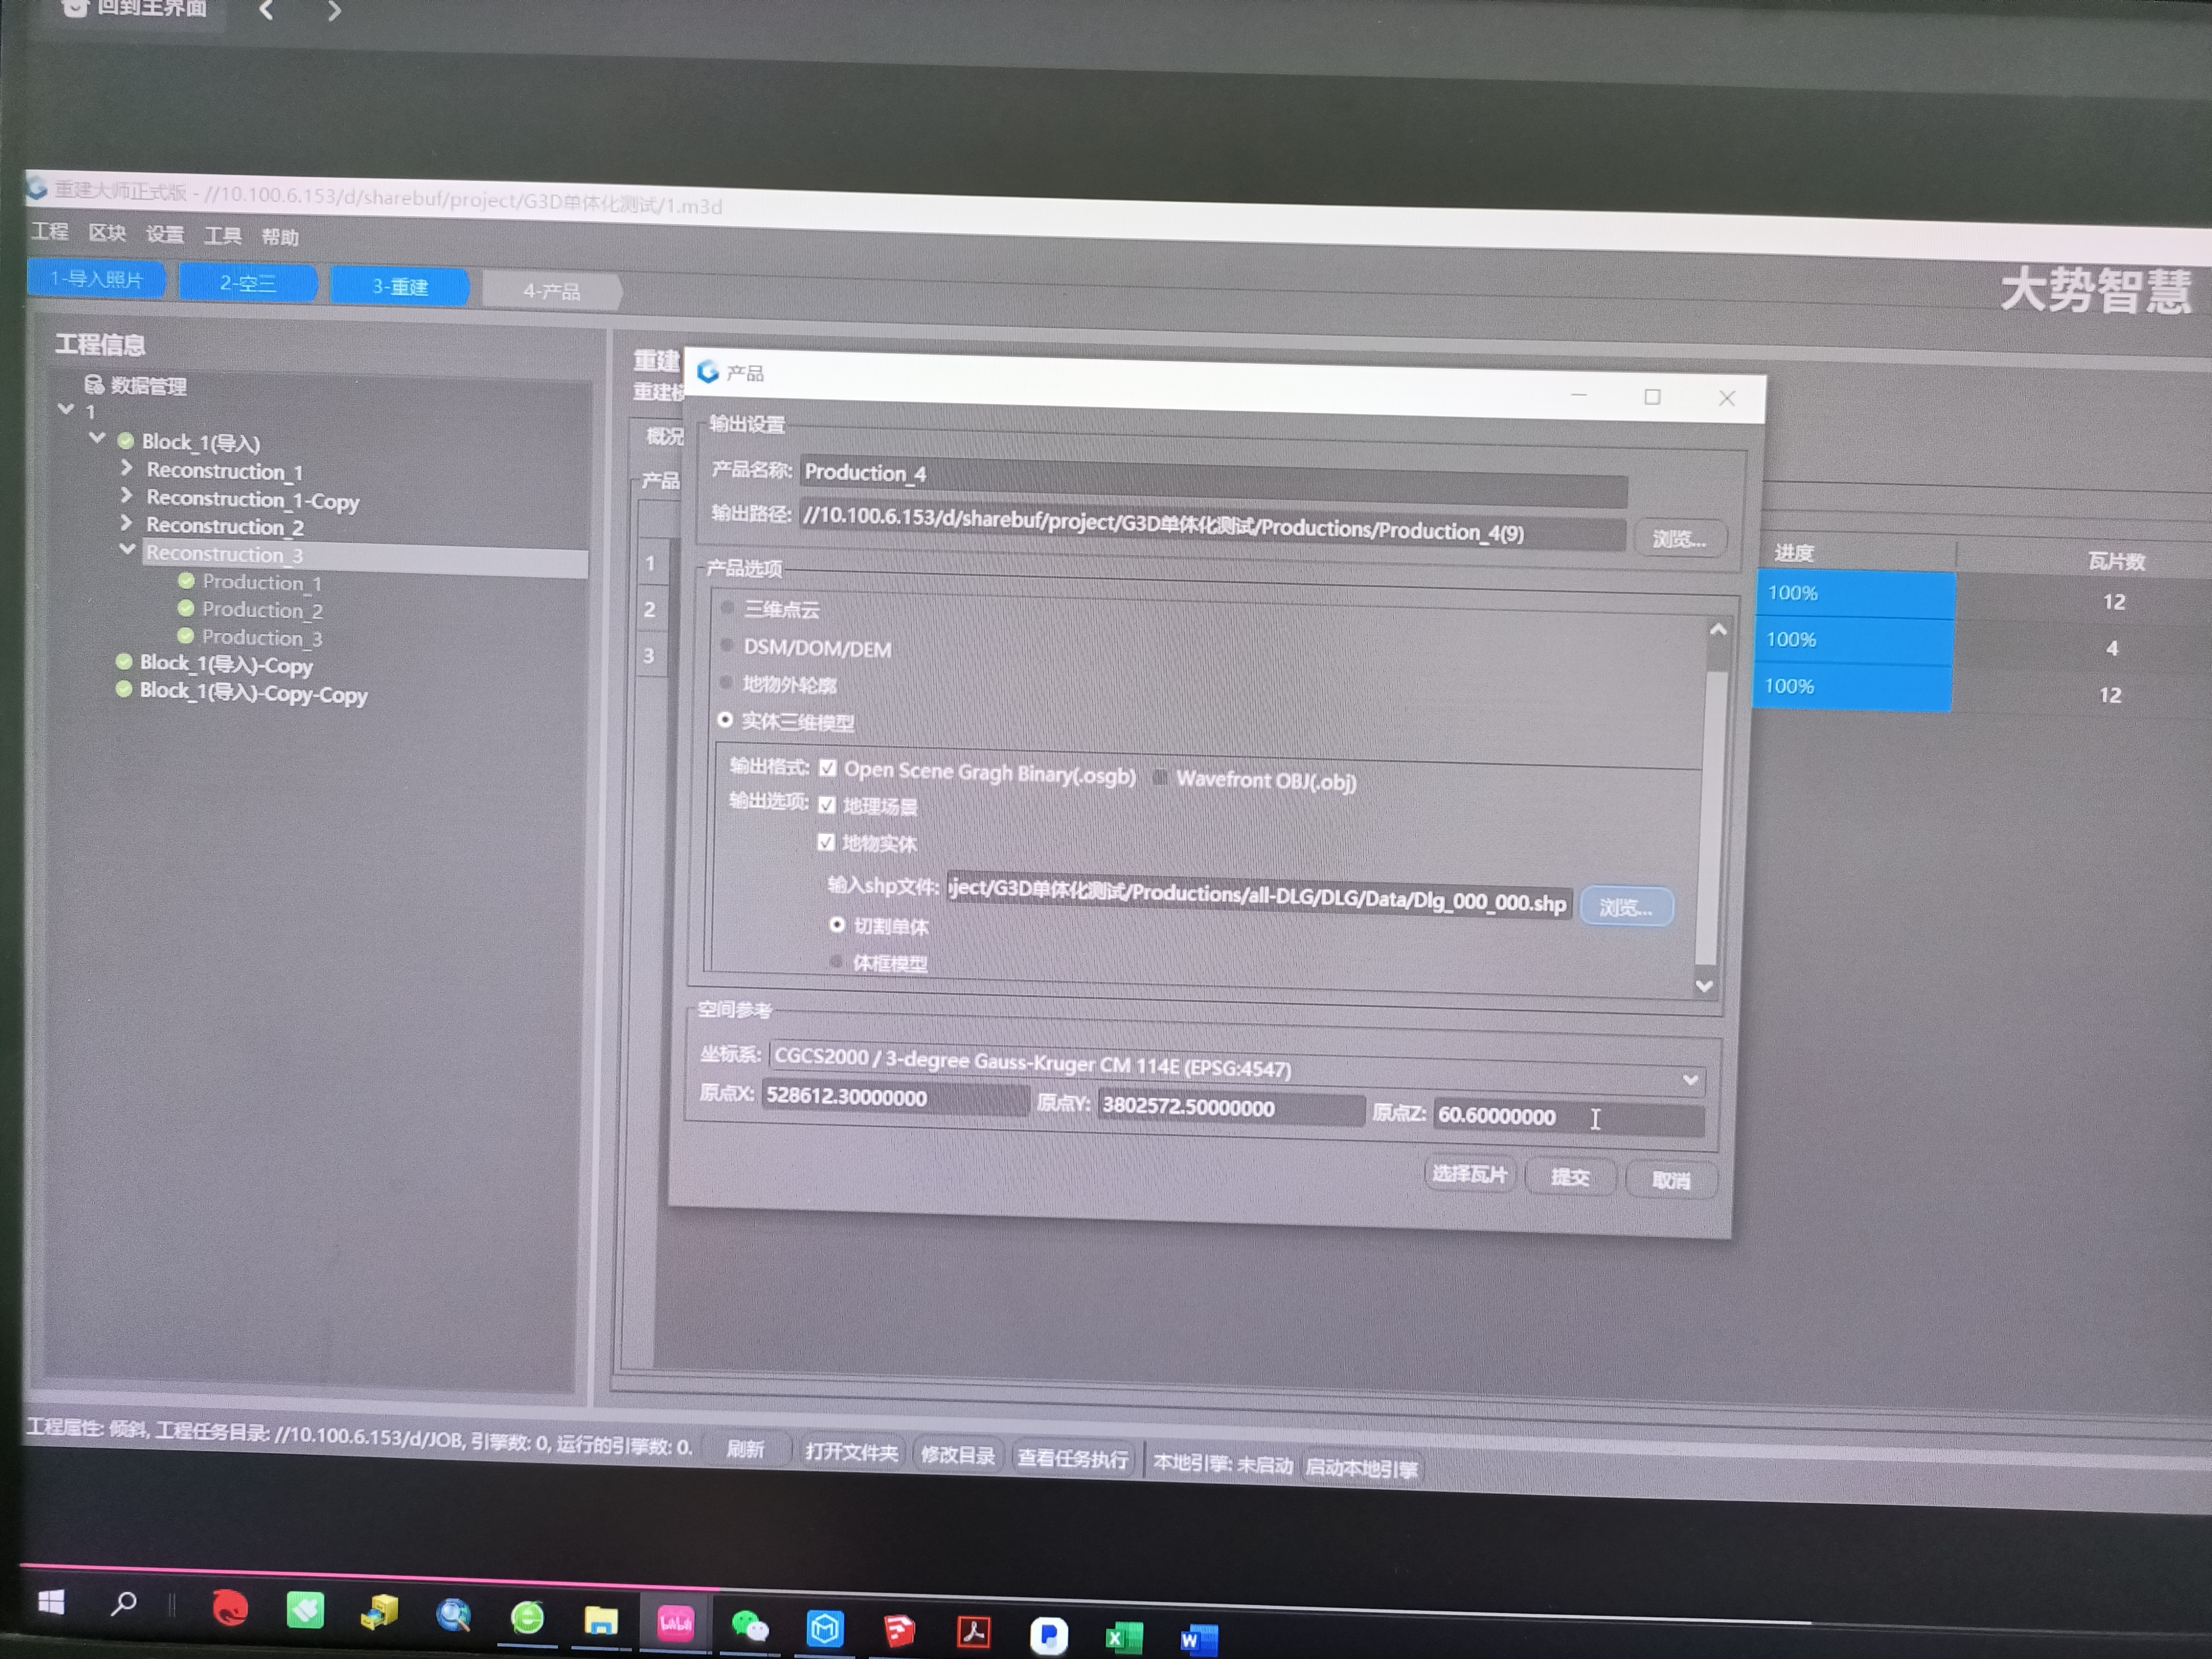Click the 数据管理 database icon

(x=94, y=385)
